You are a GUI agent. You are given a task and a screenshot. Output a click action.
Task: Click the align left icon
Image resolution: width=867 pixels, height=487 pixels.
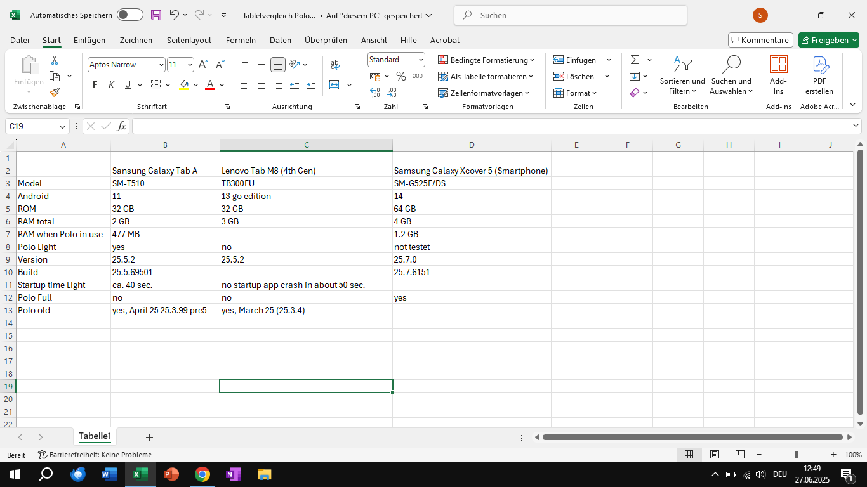coord(245,84)
